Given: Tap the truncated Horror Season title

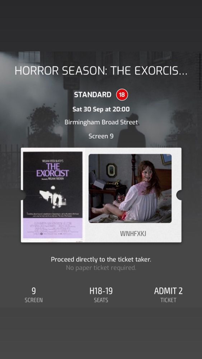Looking at the screenshot, I should click(x=101, y=71).
